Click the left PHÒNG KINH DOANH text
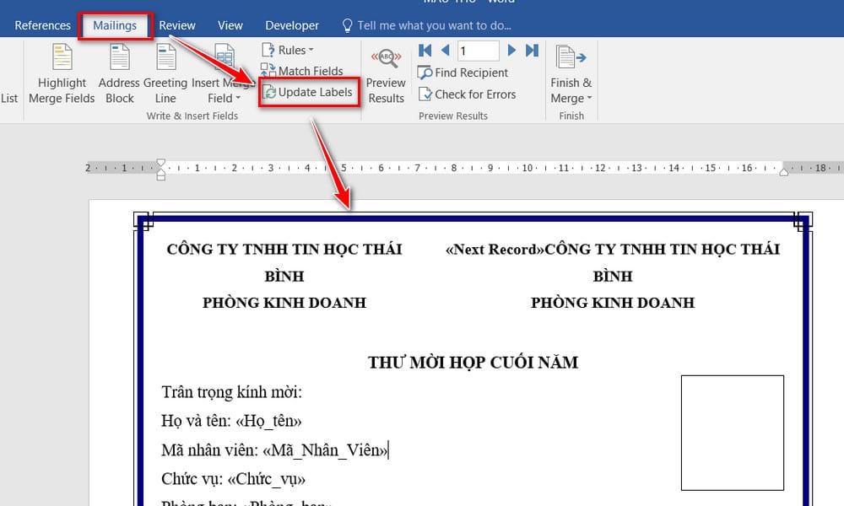Screen dimensions: 844x506 click(x=284, y=303)
